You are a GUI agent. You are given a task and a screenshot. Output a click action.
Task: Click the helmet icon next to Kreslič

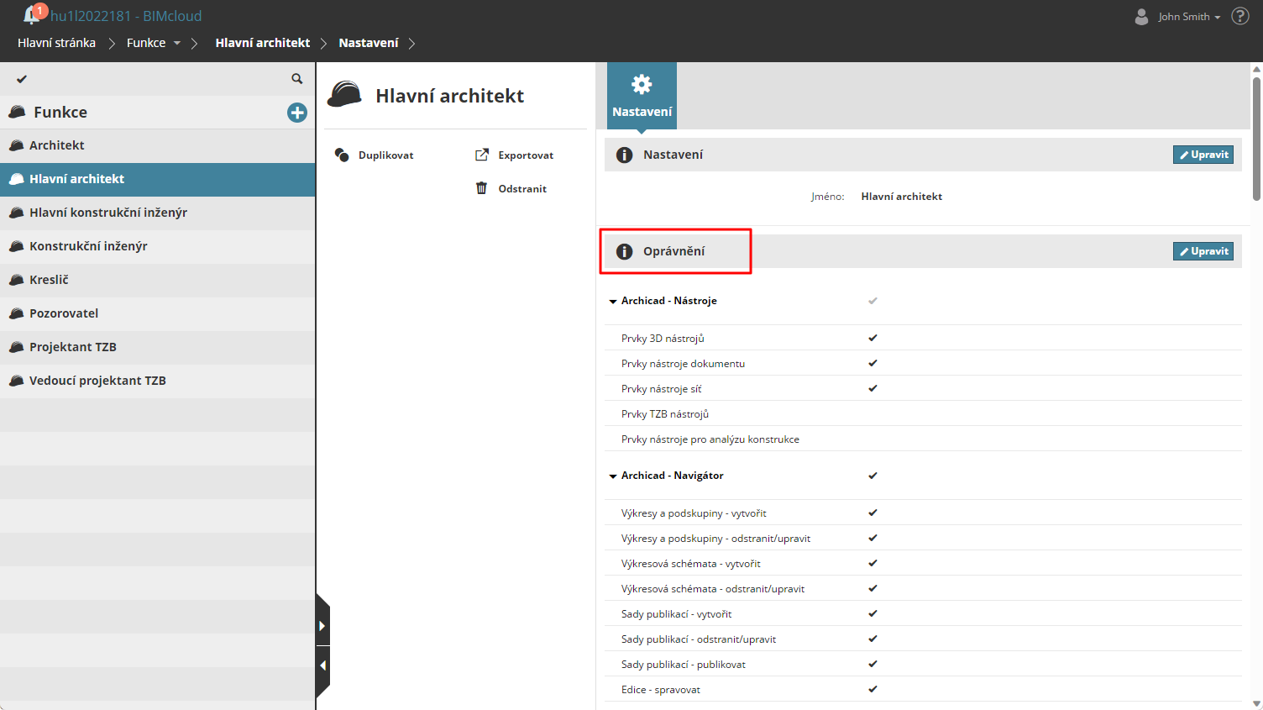click(x=16, y=280)
